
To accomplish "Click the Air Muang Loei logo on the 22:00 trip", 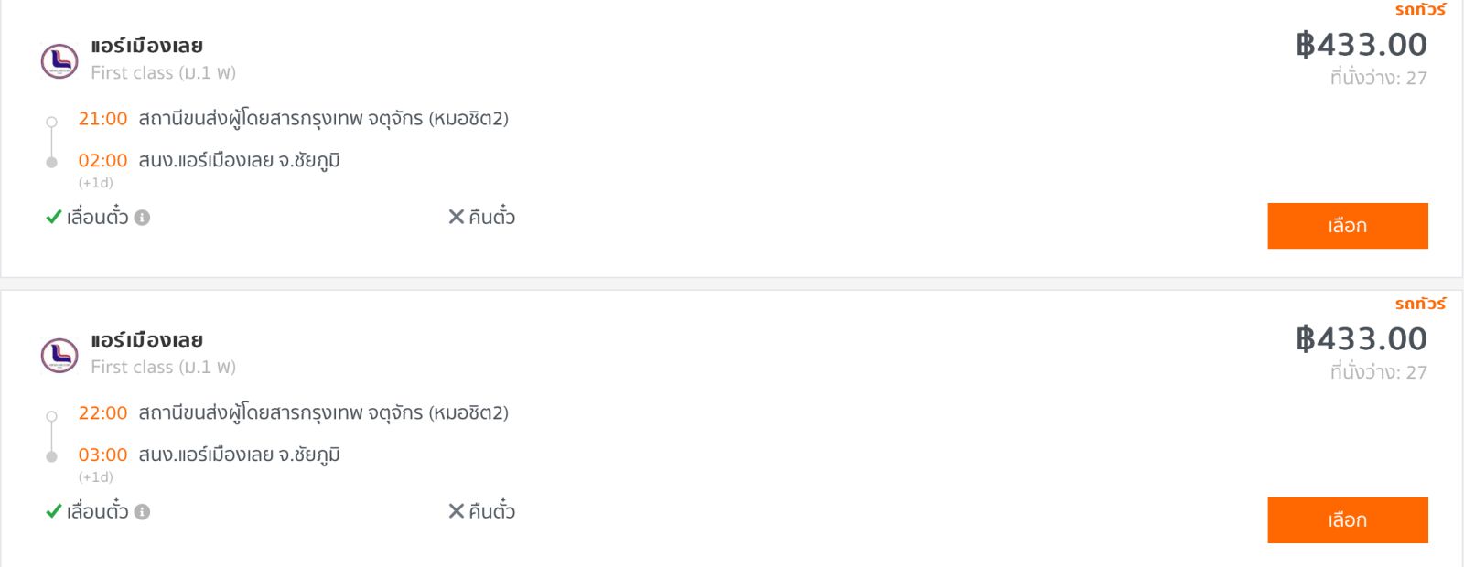I will [x=59, y=356].
